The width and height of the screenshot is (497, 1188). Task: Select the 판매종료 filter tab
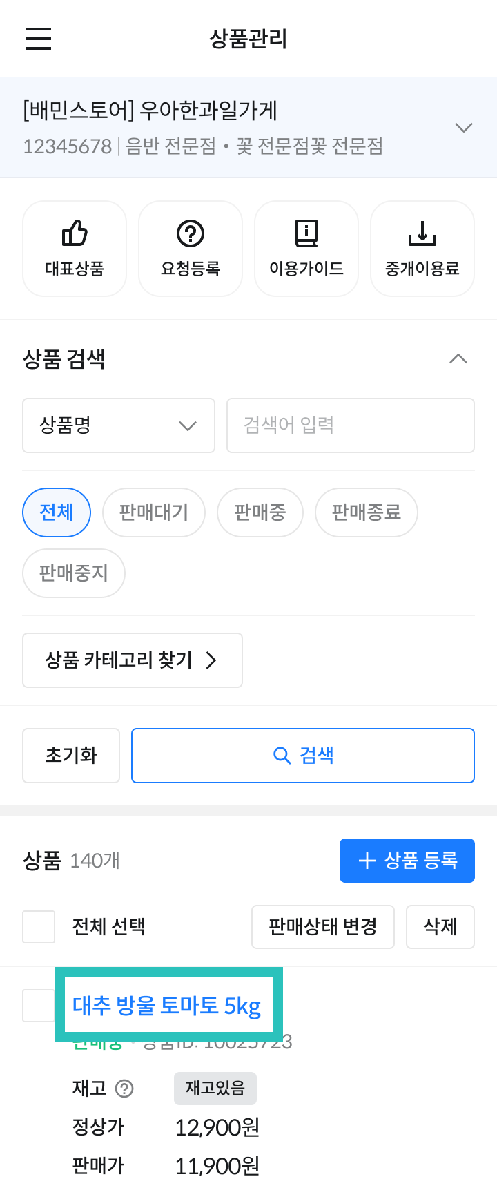367,512
